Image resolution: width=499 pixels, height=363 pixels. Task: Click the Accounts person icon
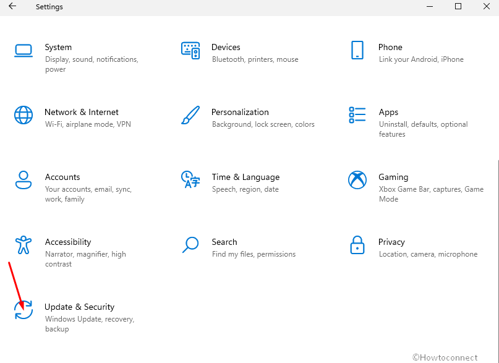(23, 180)
